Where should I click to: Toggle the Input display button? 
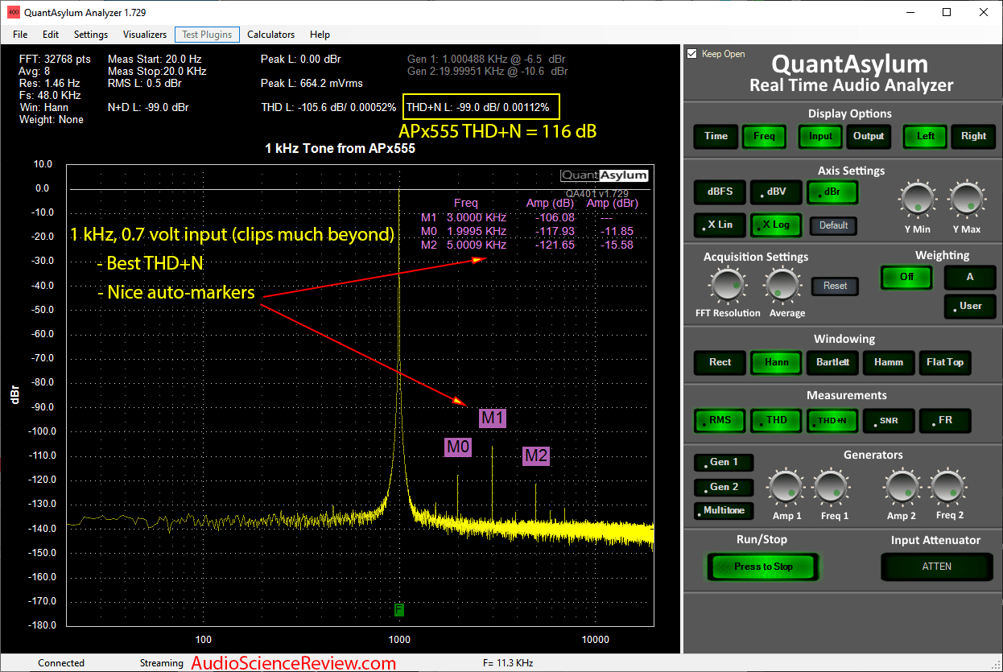point(820,136)
